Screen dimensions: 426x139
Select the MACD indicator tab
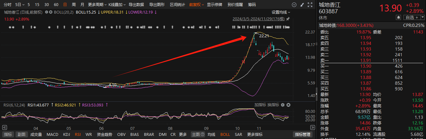point(52,135)
